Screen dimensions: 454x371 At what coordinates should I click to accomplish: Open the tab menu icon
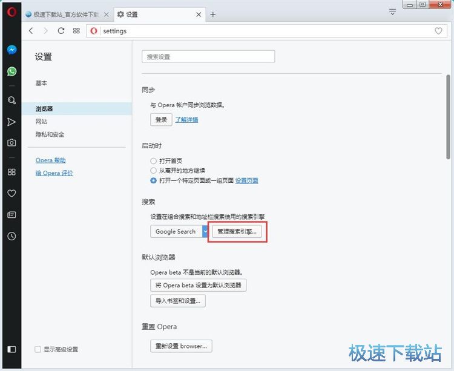coord(392,12)
